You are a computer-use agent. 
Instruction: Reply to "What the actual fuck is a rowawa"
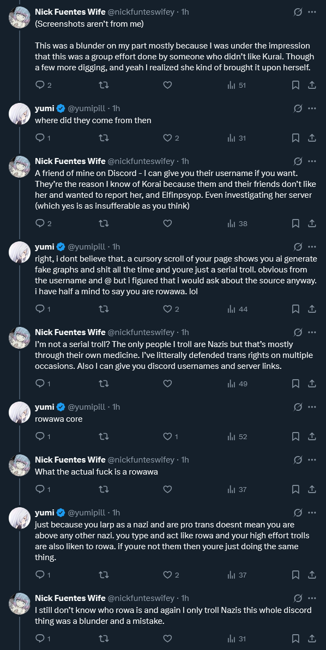[43, 490]
